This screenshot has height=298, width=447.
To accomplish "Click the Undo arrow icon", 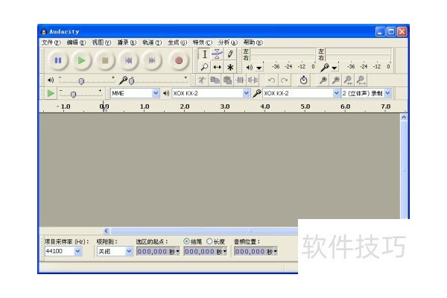I will tap(272, 80).
